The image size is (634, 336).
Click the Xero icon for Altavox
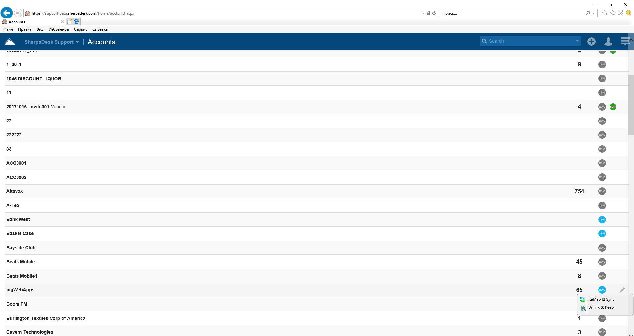point(602,191)
